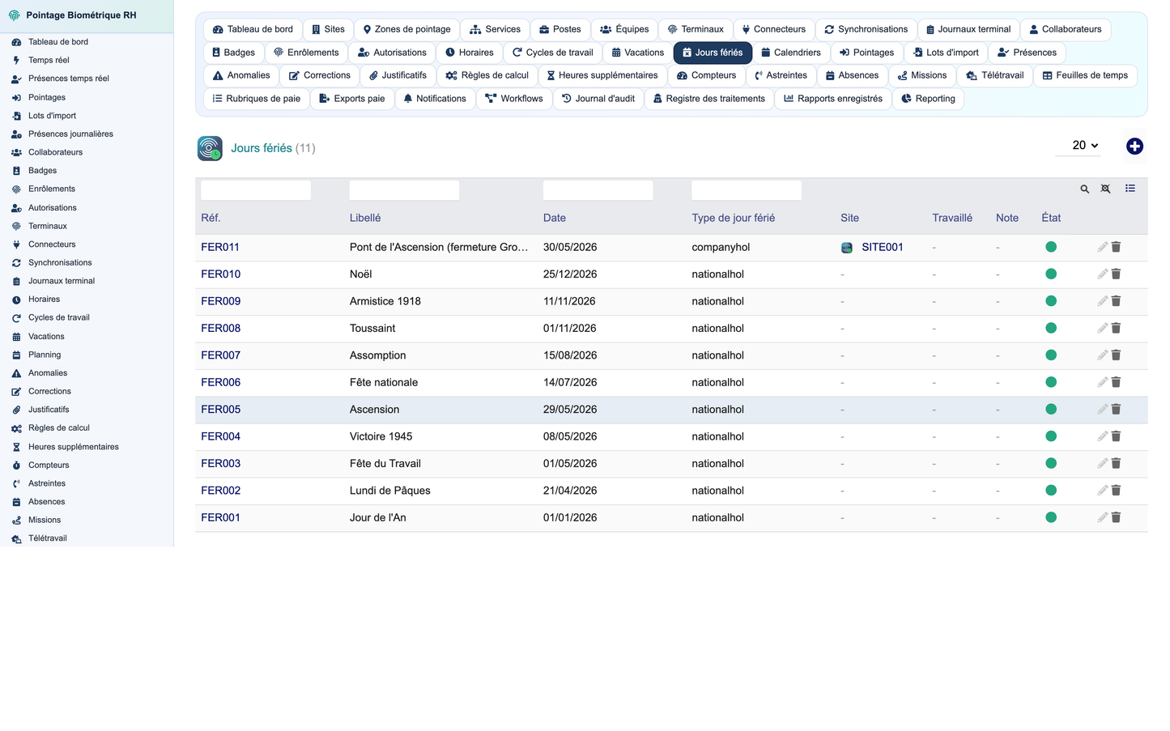Click SITE001 site icon in FER011 row

847,248
